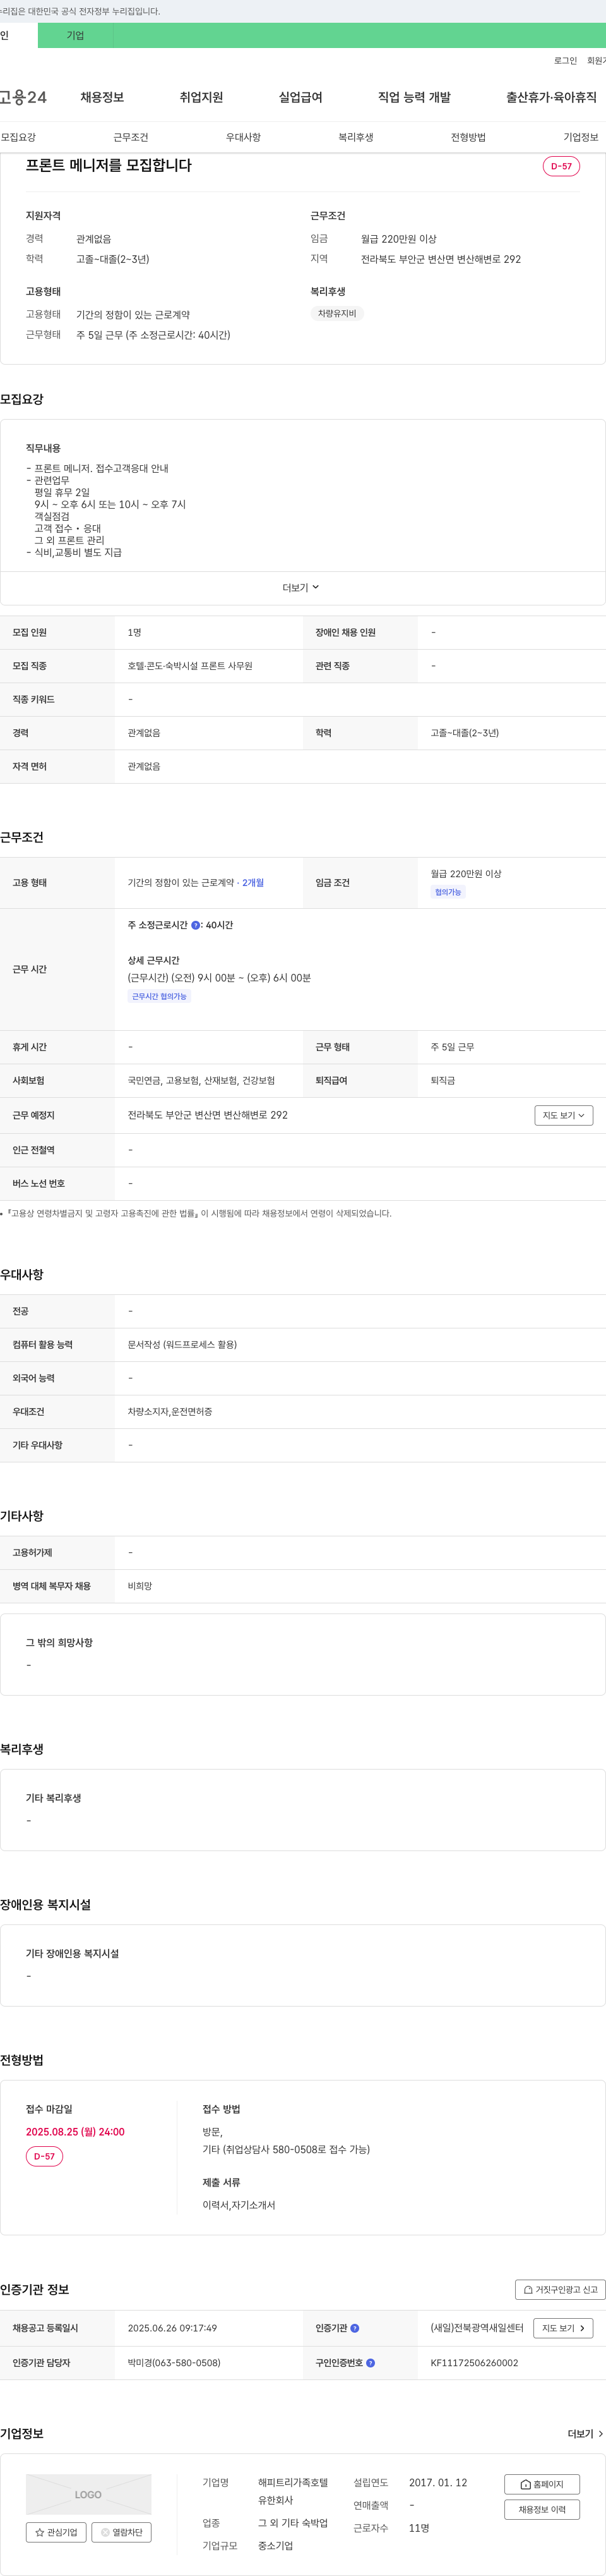Click the title 프론트 메니저를 모집합니다

tap(109, 165)
